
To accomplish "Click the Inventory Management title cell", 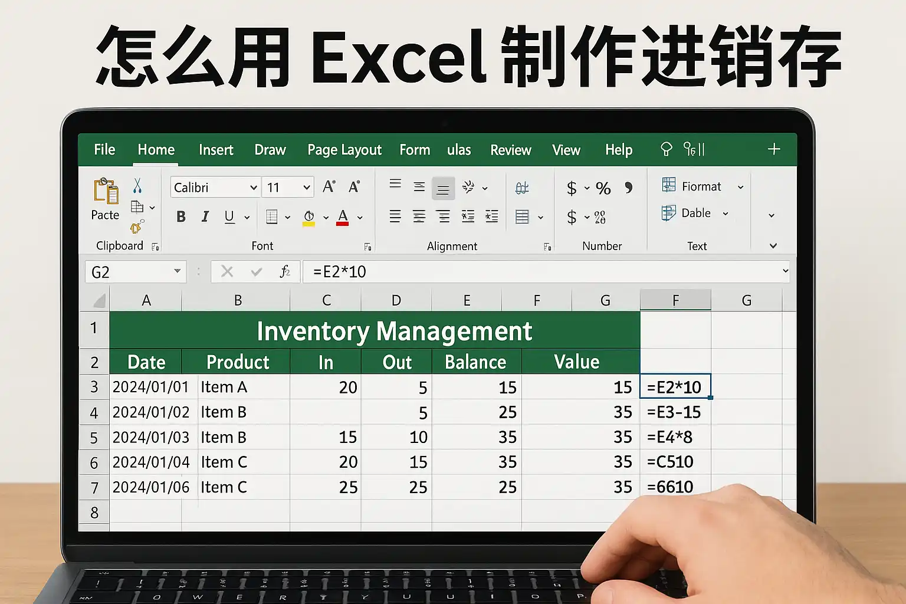I will (x=375, y=330).
